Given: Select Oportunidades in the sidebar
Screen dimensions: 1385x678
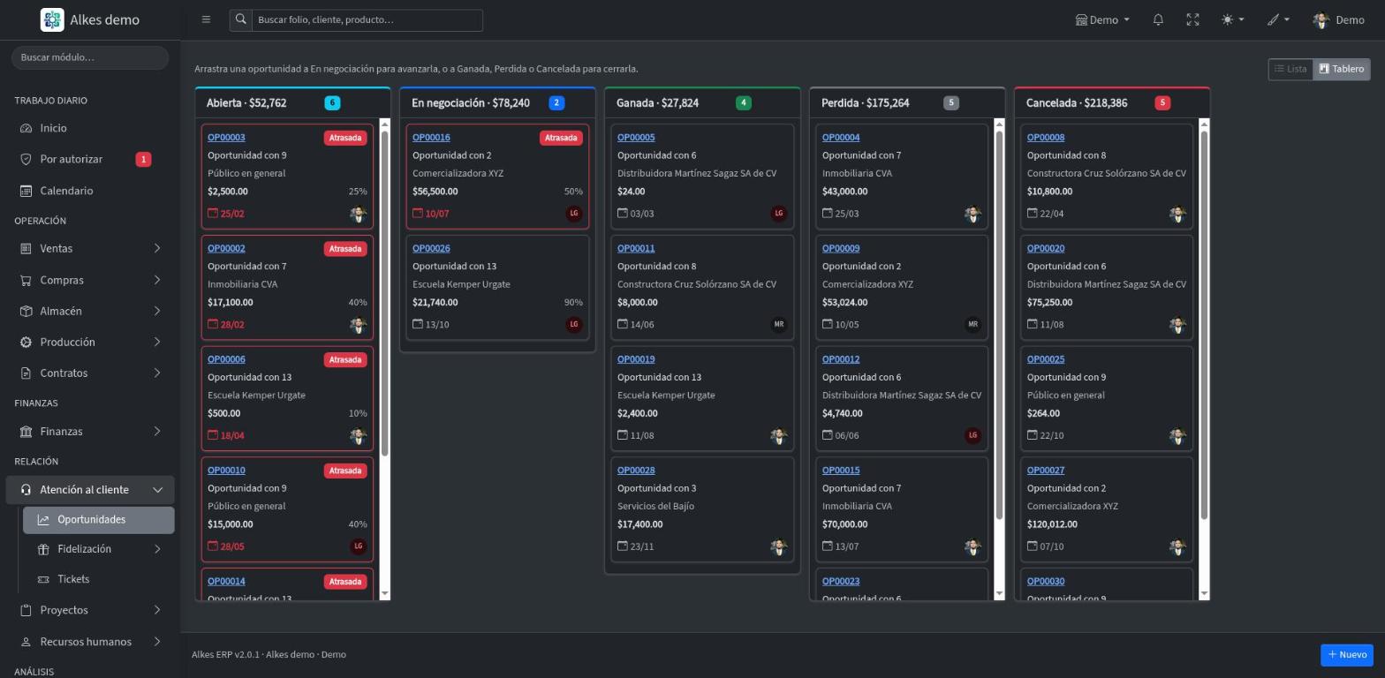Looking at the screenshot, I should tap(98, 520).
